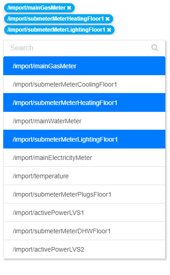170x275 pixels.
Task: Click the /import/mainGasMeter tag label
Action: point(37,8)
